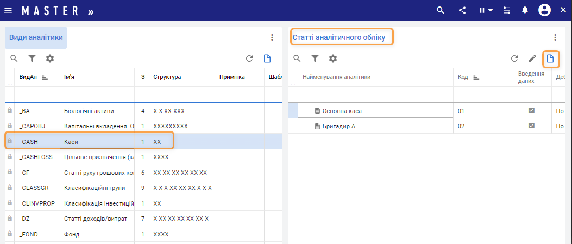Open three-dot menu of Види аналітики panel
572x244 pixels.
point(272,37)
